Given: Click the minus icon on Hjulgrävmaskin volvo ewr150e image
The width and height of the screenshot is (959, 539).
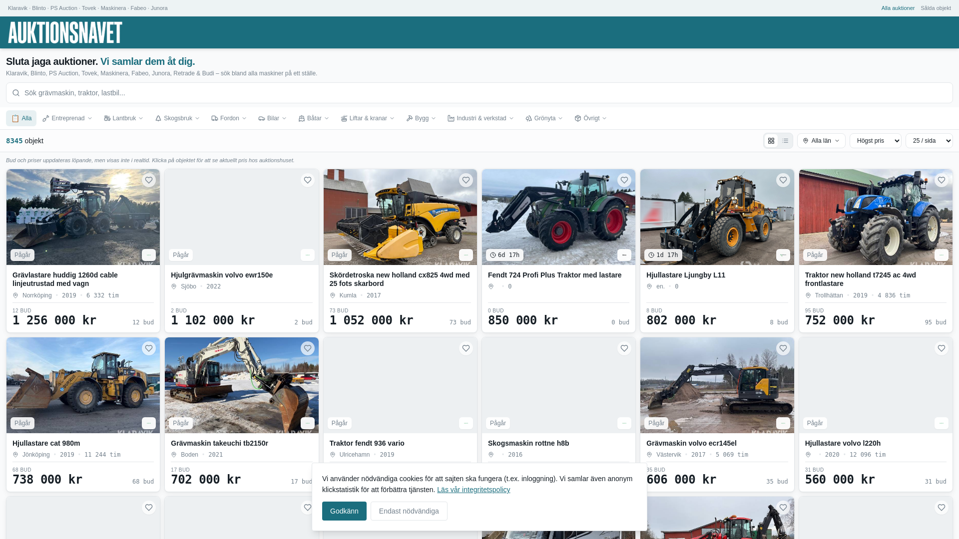Looking at the screenshot, I should tap(308, 255).
